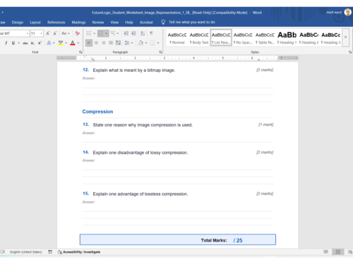Image resolution: width=353 pixels, height=264 pixels.
Task: Adjust line and paragraph spacing
Action: [x=127, y=43]
